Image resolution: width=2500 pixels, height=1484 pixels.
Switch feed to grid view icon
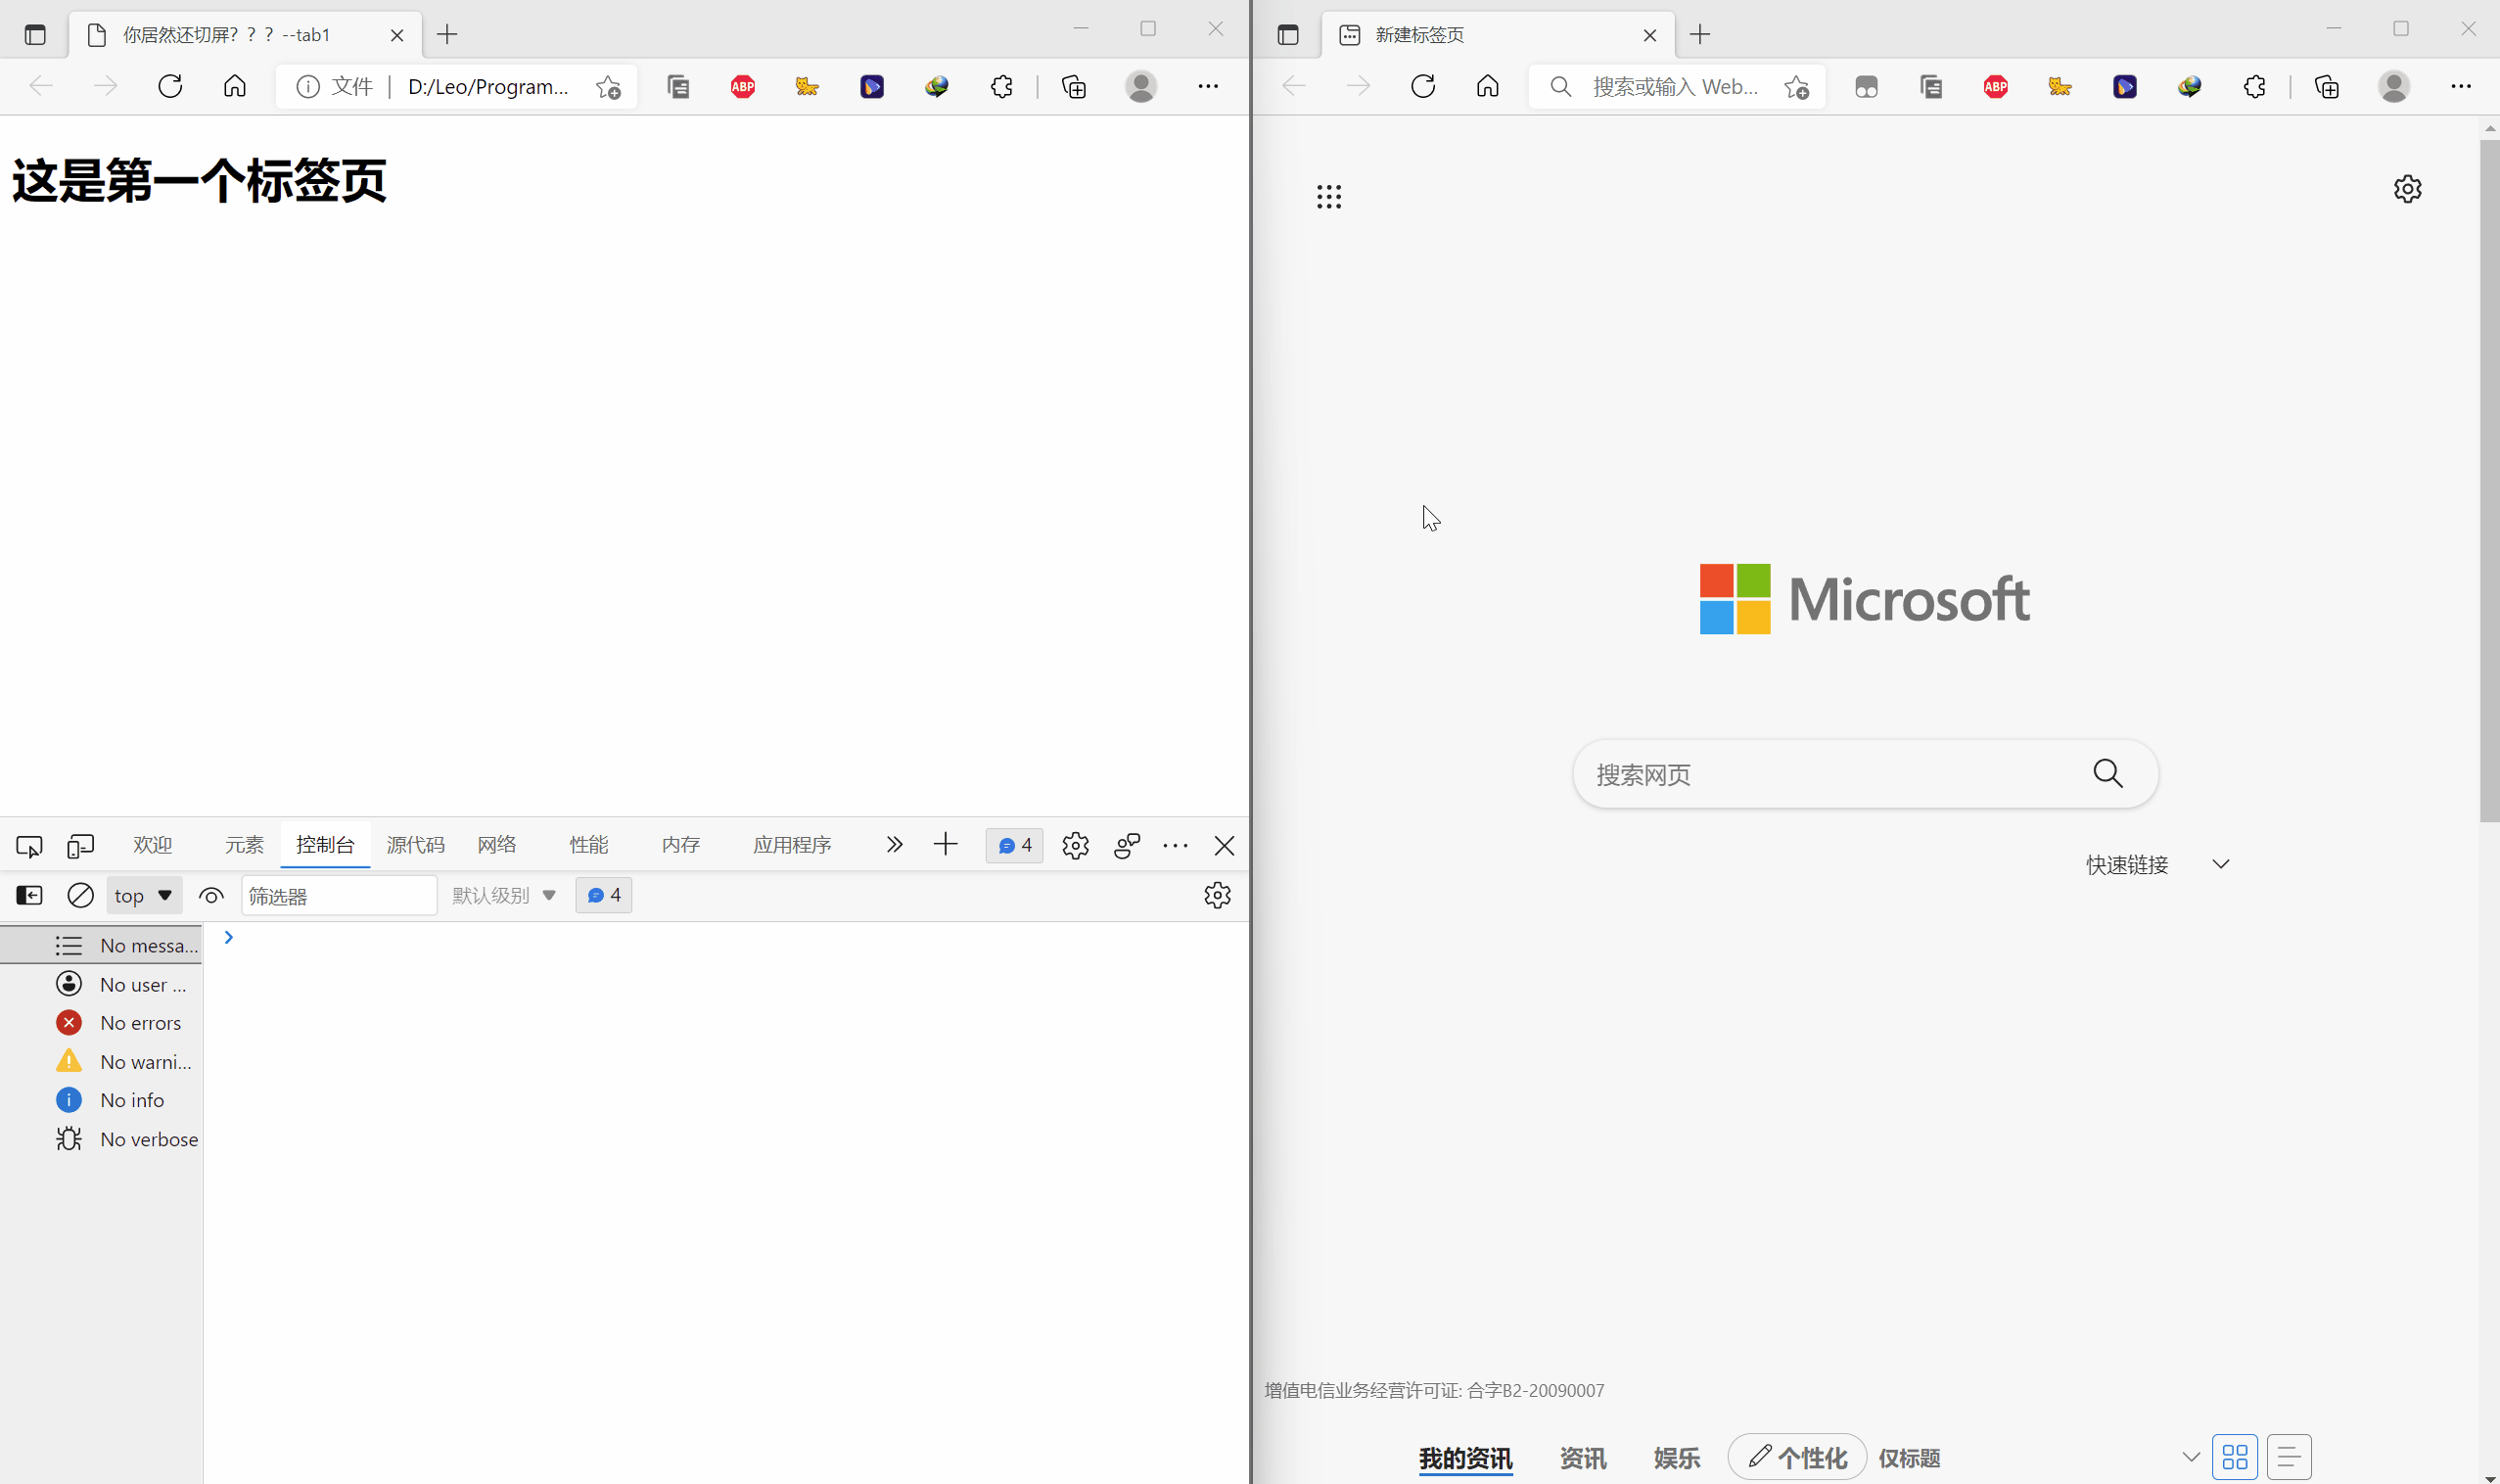(x=2235, y=1457)
